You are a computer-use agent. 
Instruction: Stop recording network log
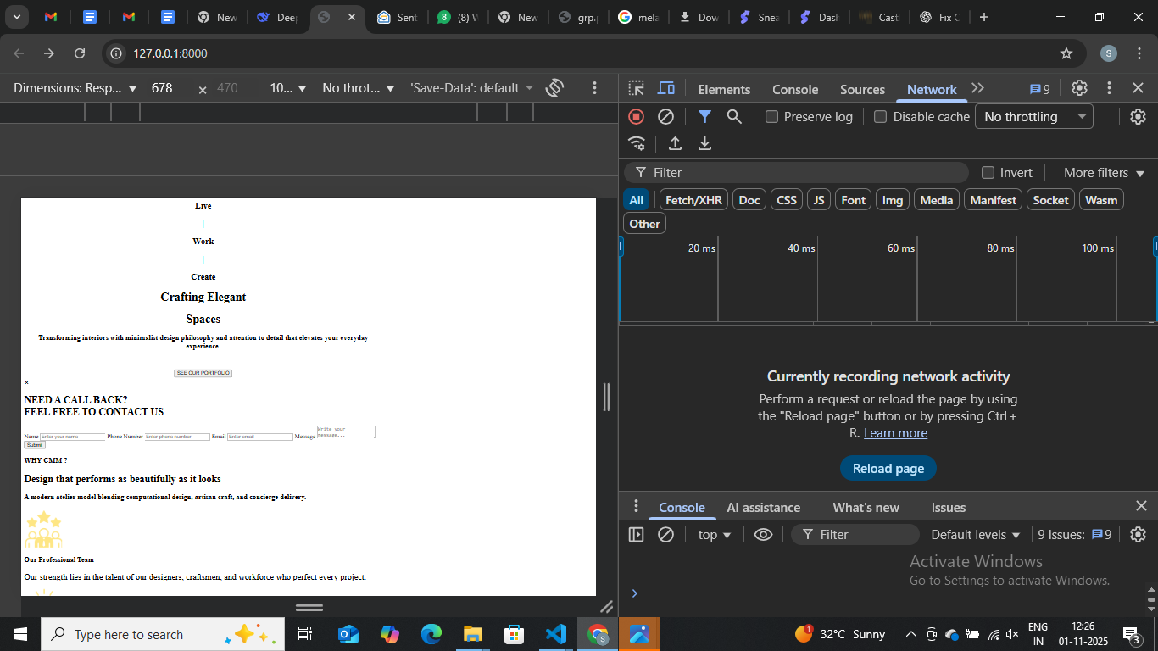pyautogui.click(x=637, y=117)
